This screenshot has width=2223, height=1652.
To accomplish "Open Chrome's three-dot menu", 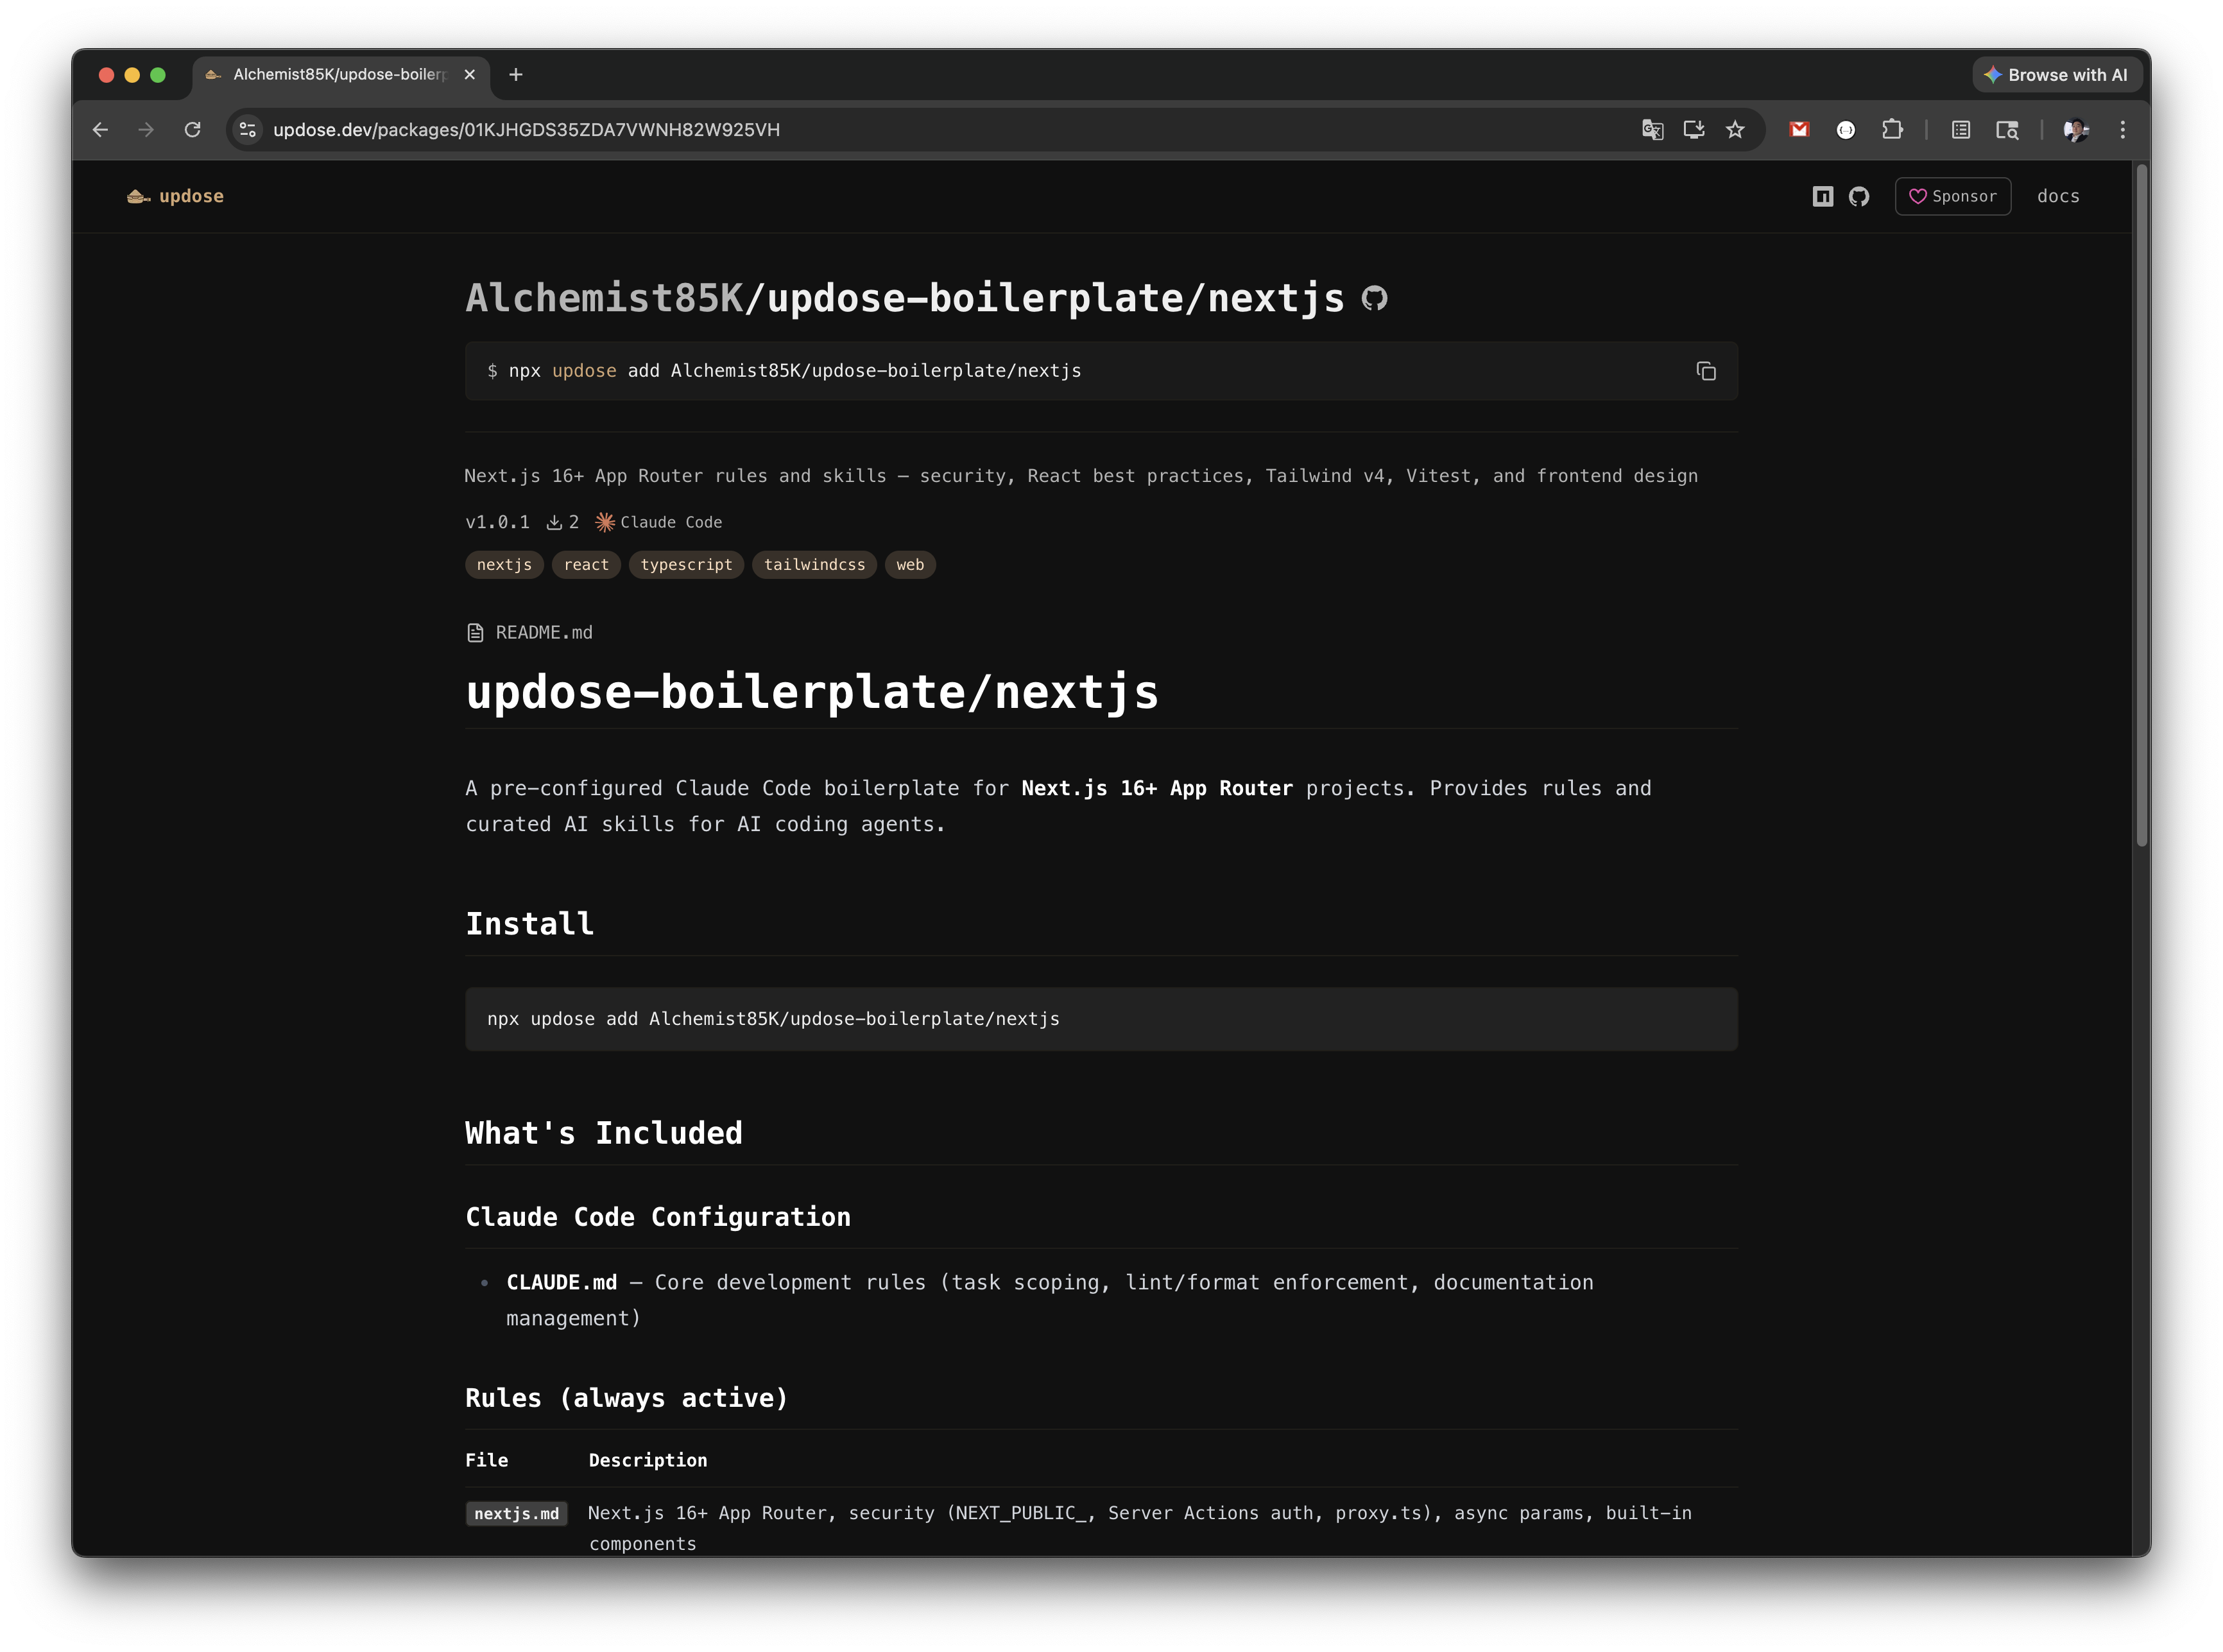I will 2123,129.
